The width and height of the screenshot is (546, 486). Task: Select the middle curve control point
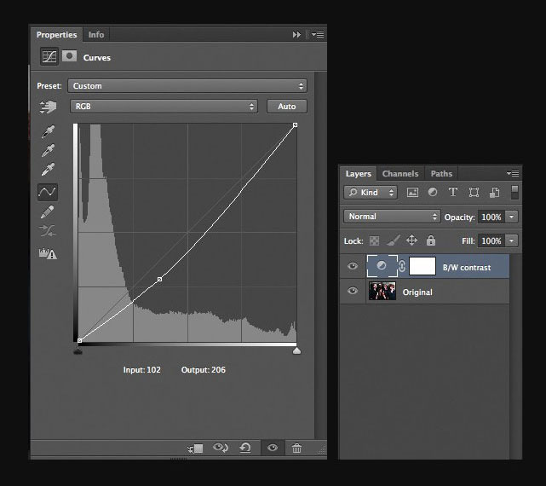(159, 280)
